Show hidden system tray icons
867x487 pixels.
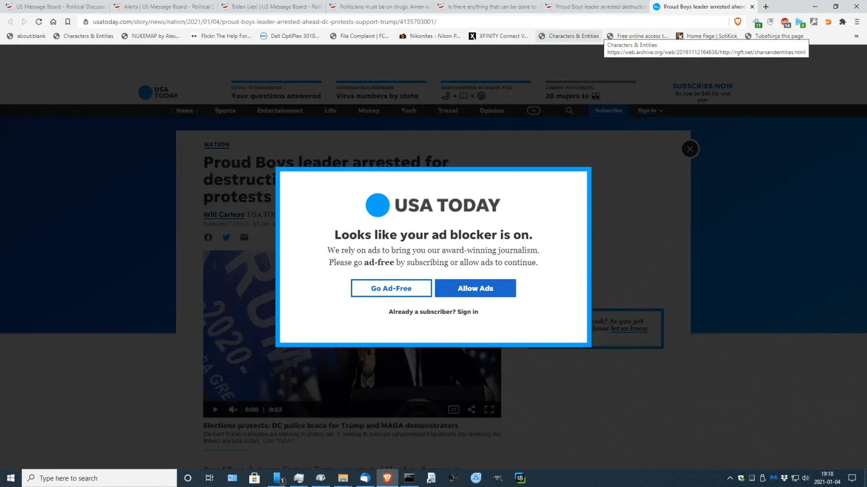(x=730, y=478)
